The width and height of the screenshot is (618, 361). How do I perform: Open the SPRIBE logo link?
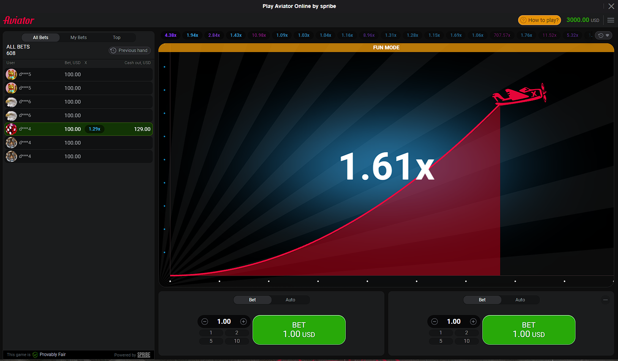tap(144, 355)
